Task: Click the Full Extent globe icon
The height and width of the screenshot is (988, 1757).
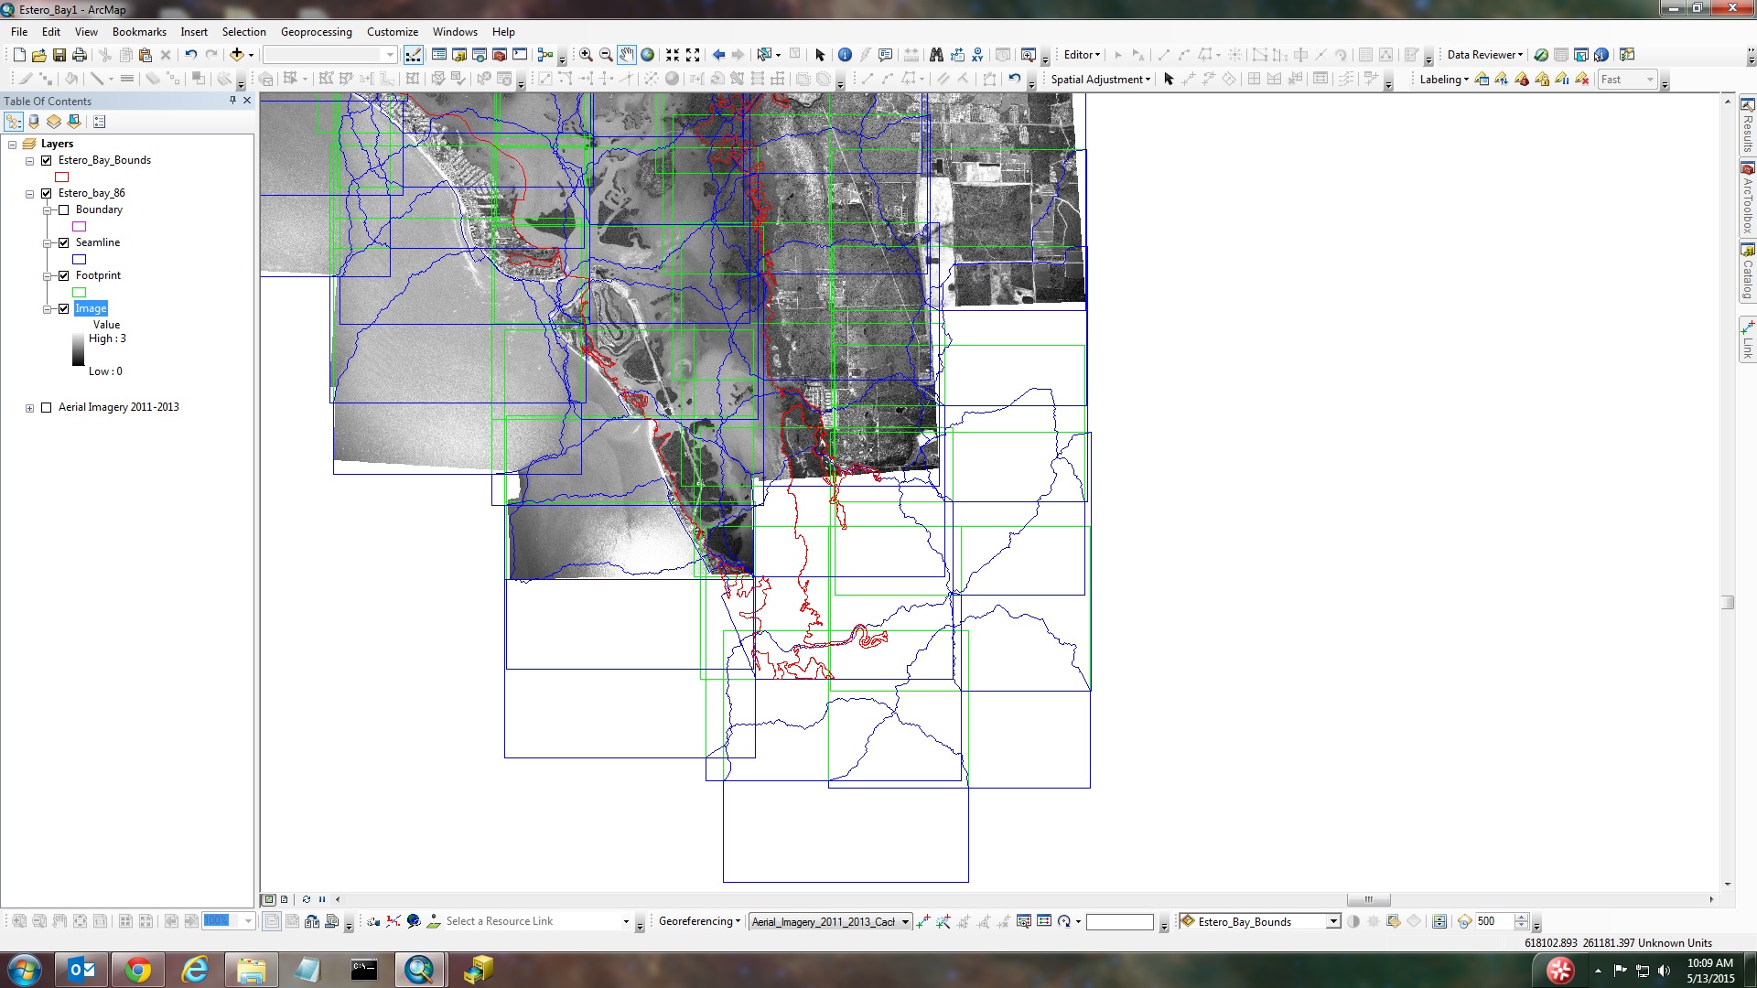Action: [x=648, y=55]
